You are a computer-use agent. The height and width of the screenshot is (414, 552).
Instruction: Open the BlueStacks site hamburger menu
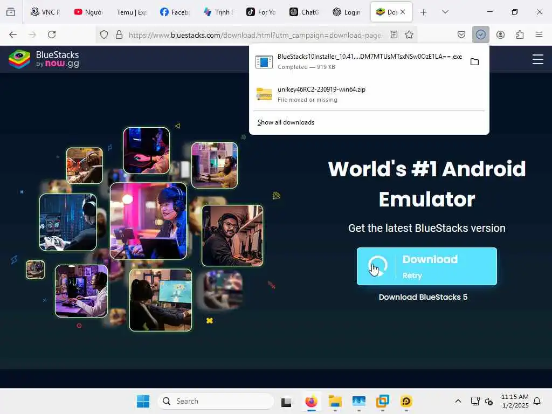[537, 59]
